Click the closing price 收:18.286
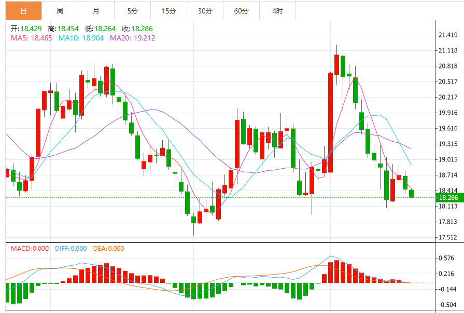 point(137,29)
